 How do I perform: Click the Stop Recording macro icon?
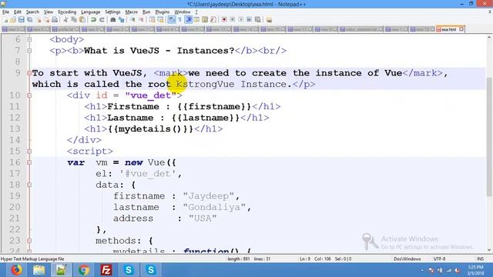[x=233, y=20]
